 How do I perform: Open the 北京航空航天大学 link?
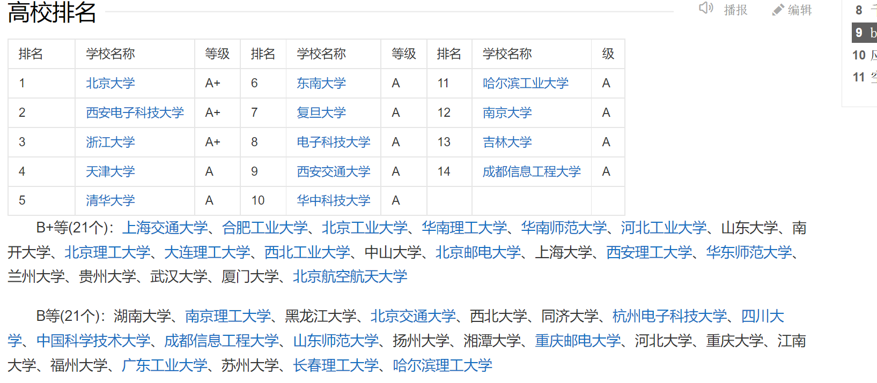[x=350, y=276]
